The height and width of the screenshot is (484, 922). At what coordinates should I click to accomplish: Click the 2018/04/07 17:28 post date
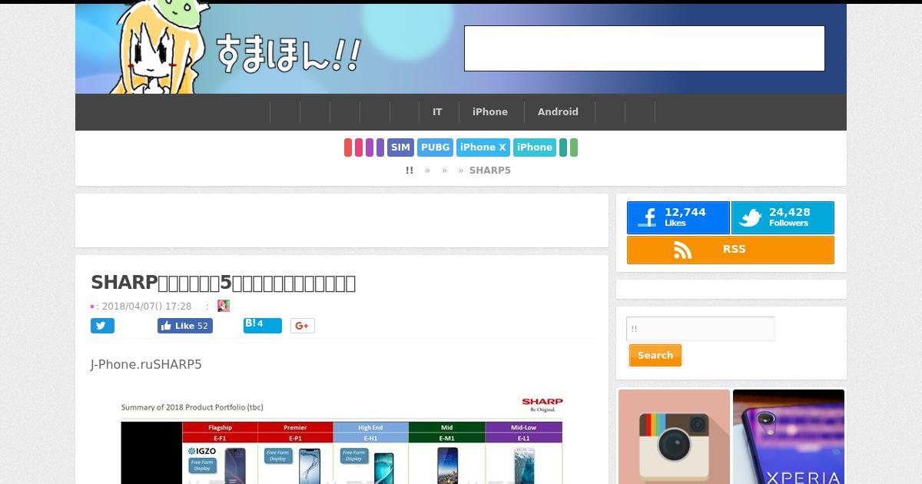147,306
